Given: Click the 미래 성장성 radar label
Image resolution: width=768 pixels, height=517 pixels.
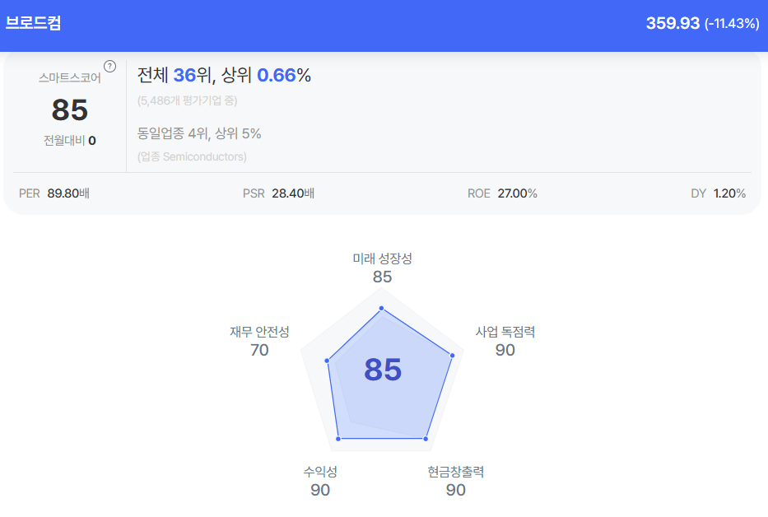Looking at the screenshot, I should tap(382, 258).
